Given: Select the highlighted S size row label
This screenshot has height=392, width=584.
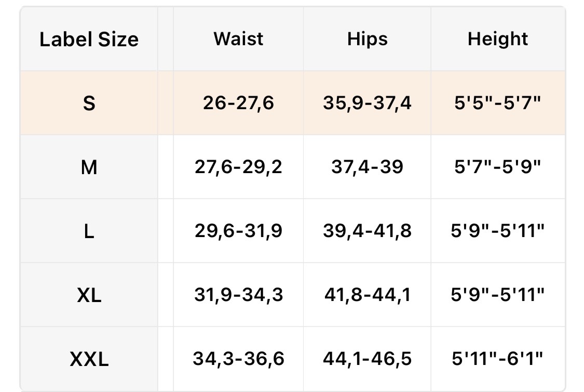Looking at the screenshot, I should [89, 103].
